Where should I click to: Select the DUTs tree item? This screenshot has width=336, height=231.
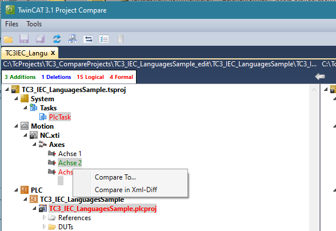(x=66, y=226)
